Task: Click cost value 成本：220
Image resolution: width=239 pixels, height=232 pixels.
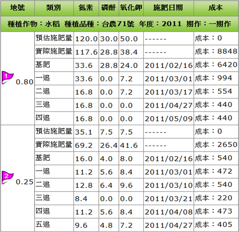Action: pos(214,198)
